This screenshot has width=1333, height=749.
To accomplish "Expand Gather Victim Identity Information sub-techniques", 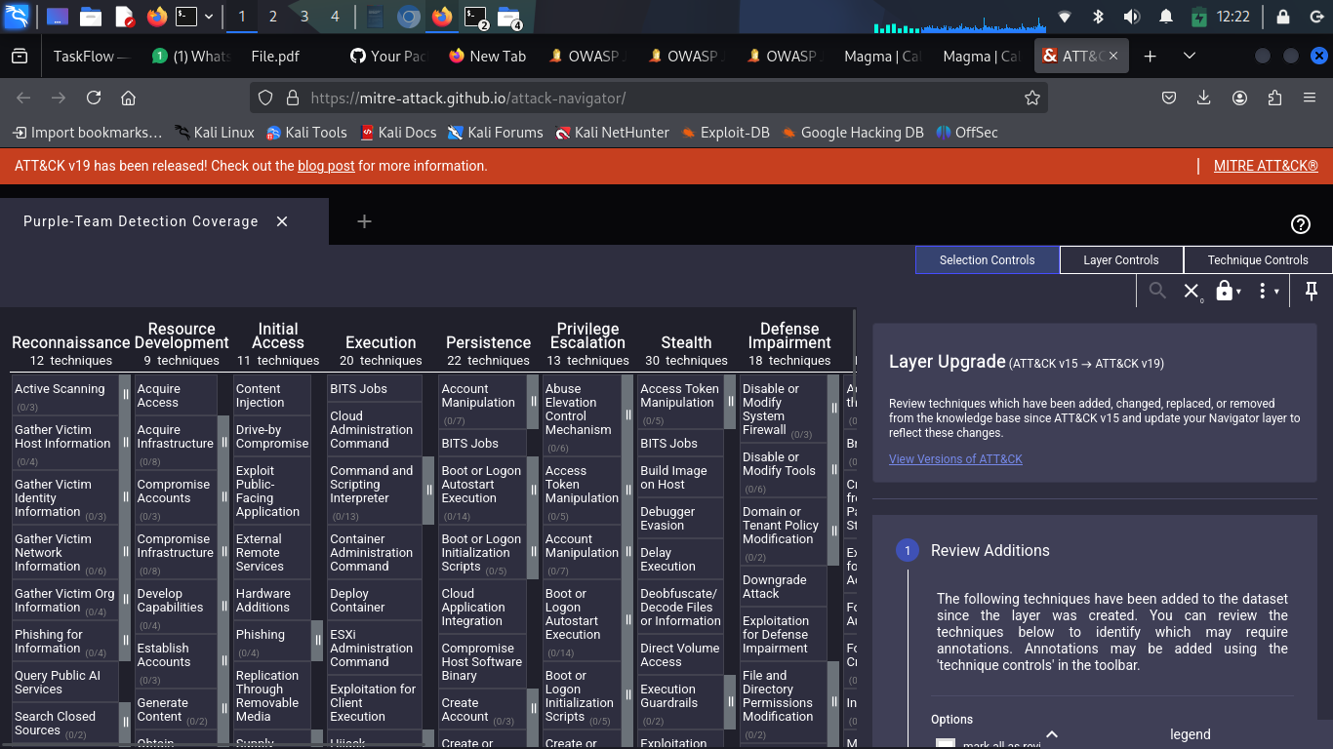I will click(125, 497).
